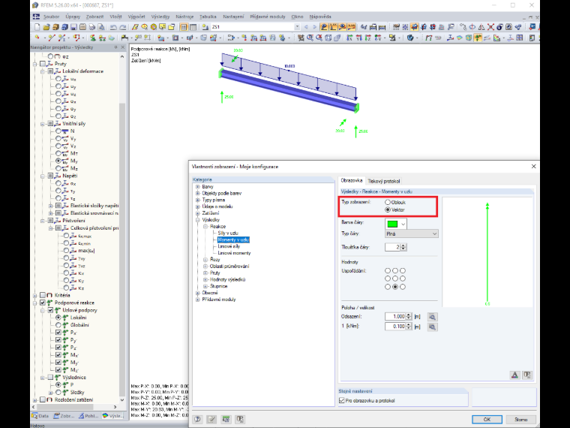Select the N internal force radio
570x428 pixels.
(58, 131)
